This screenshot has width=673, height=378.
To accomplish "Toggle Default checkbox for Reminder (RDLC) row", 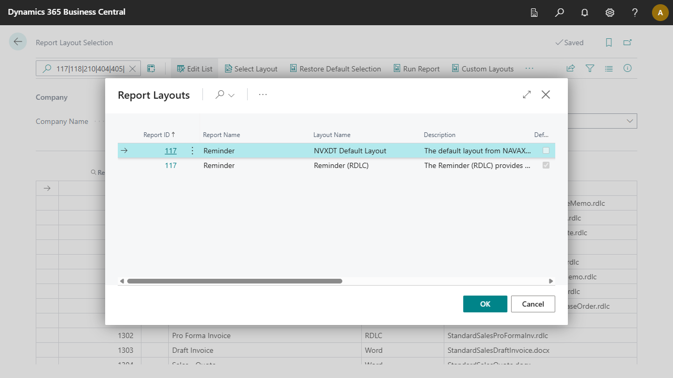I will [546, 165].
